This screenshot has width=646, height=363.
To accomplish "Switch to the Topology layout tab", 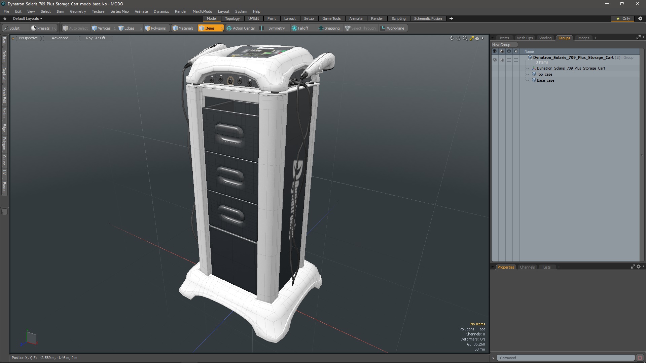I will [232, 18].
